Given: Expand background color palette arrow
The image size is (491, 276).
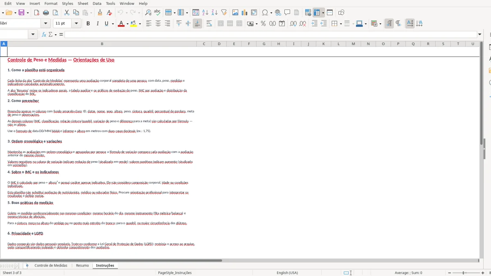Looking at the screenshot, I should [140, 24].
